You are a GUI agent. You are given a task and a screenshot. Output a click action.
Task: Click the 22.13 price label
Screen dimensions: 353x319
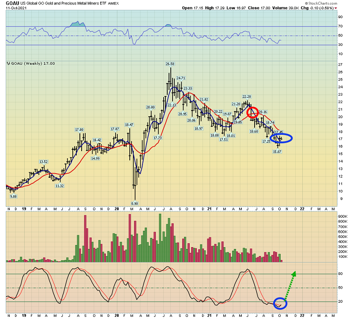point(172,105)
